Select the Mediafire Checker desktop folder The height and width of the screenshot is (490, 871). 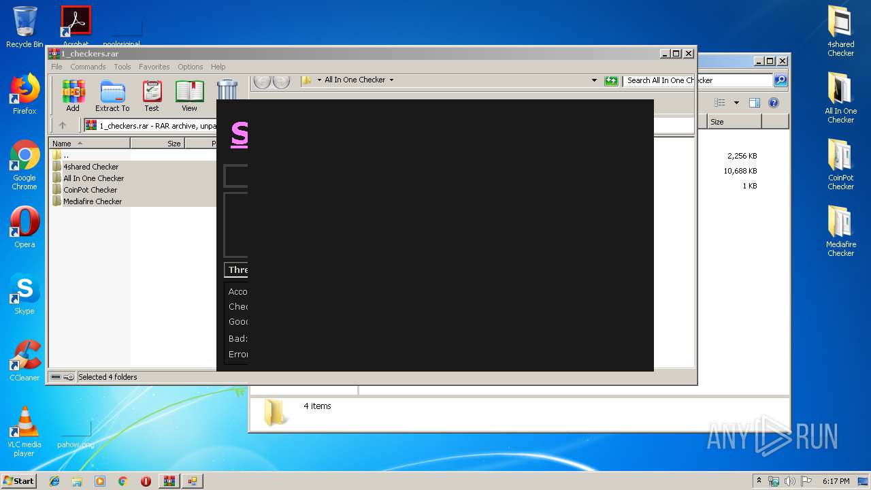click(x=841, y=231)
